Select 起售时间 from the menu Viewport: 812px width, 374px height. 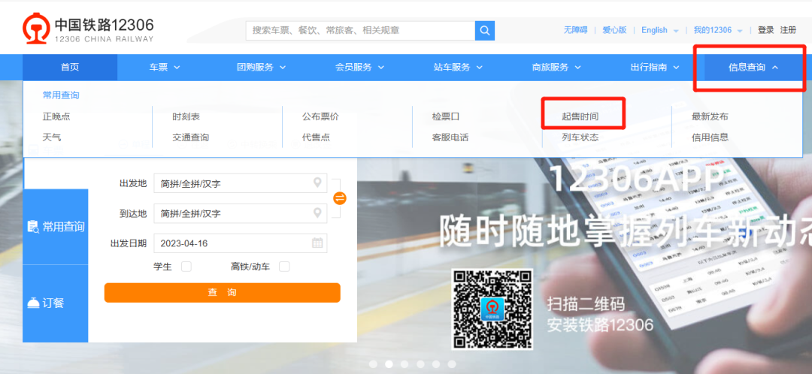[x=580, y=116]
